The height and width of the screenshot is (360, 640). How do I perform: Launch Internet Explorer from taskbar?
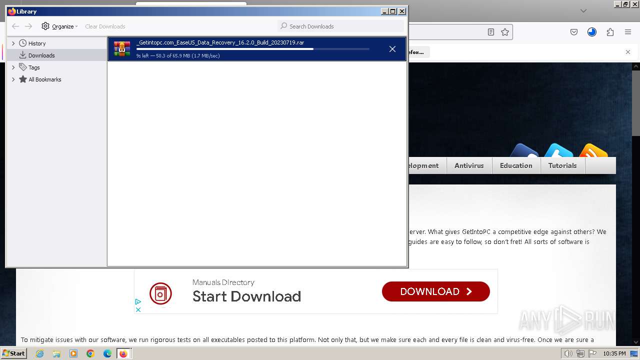coord(39,353)
